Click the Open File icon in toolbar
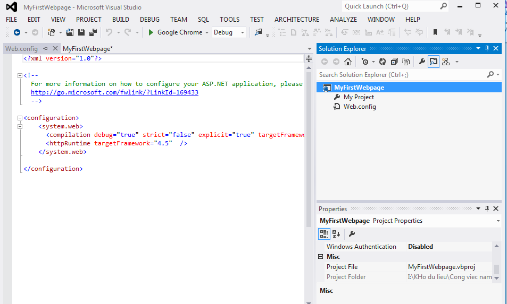The image size is (507, 304). (70, 32)
